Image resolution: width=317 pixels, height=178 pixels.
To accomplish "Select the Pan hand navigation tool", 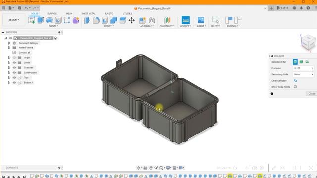I will pyautogui.click(x=151, y=168).
